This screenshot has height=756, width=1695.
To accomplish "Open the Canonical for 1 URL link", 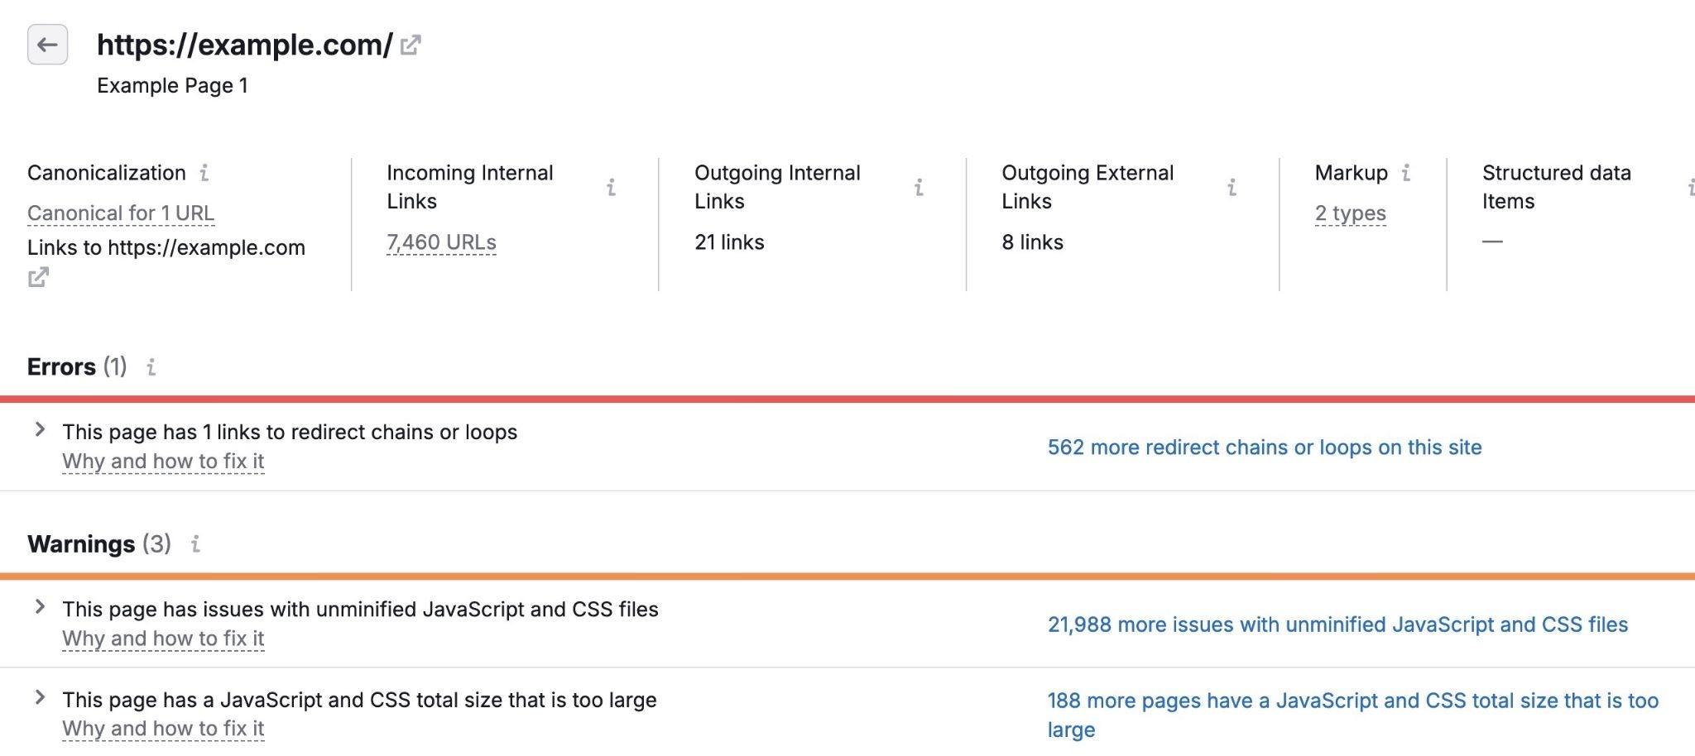I will pyautogui.click(x=121, y=213).
